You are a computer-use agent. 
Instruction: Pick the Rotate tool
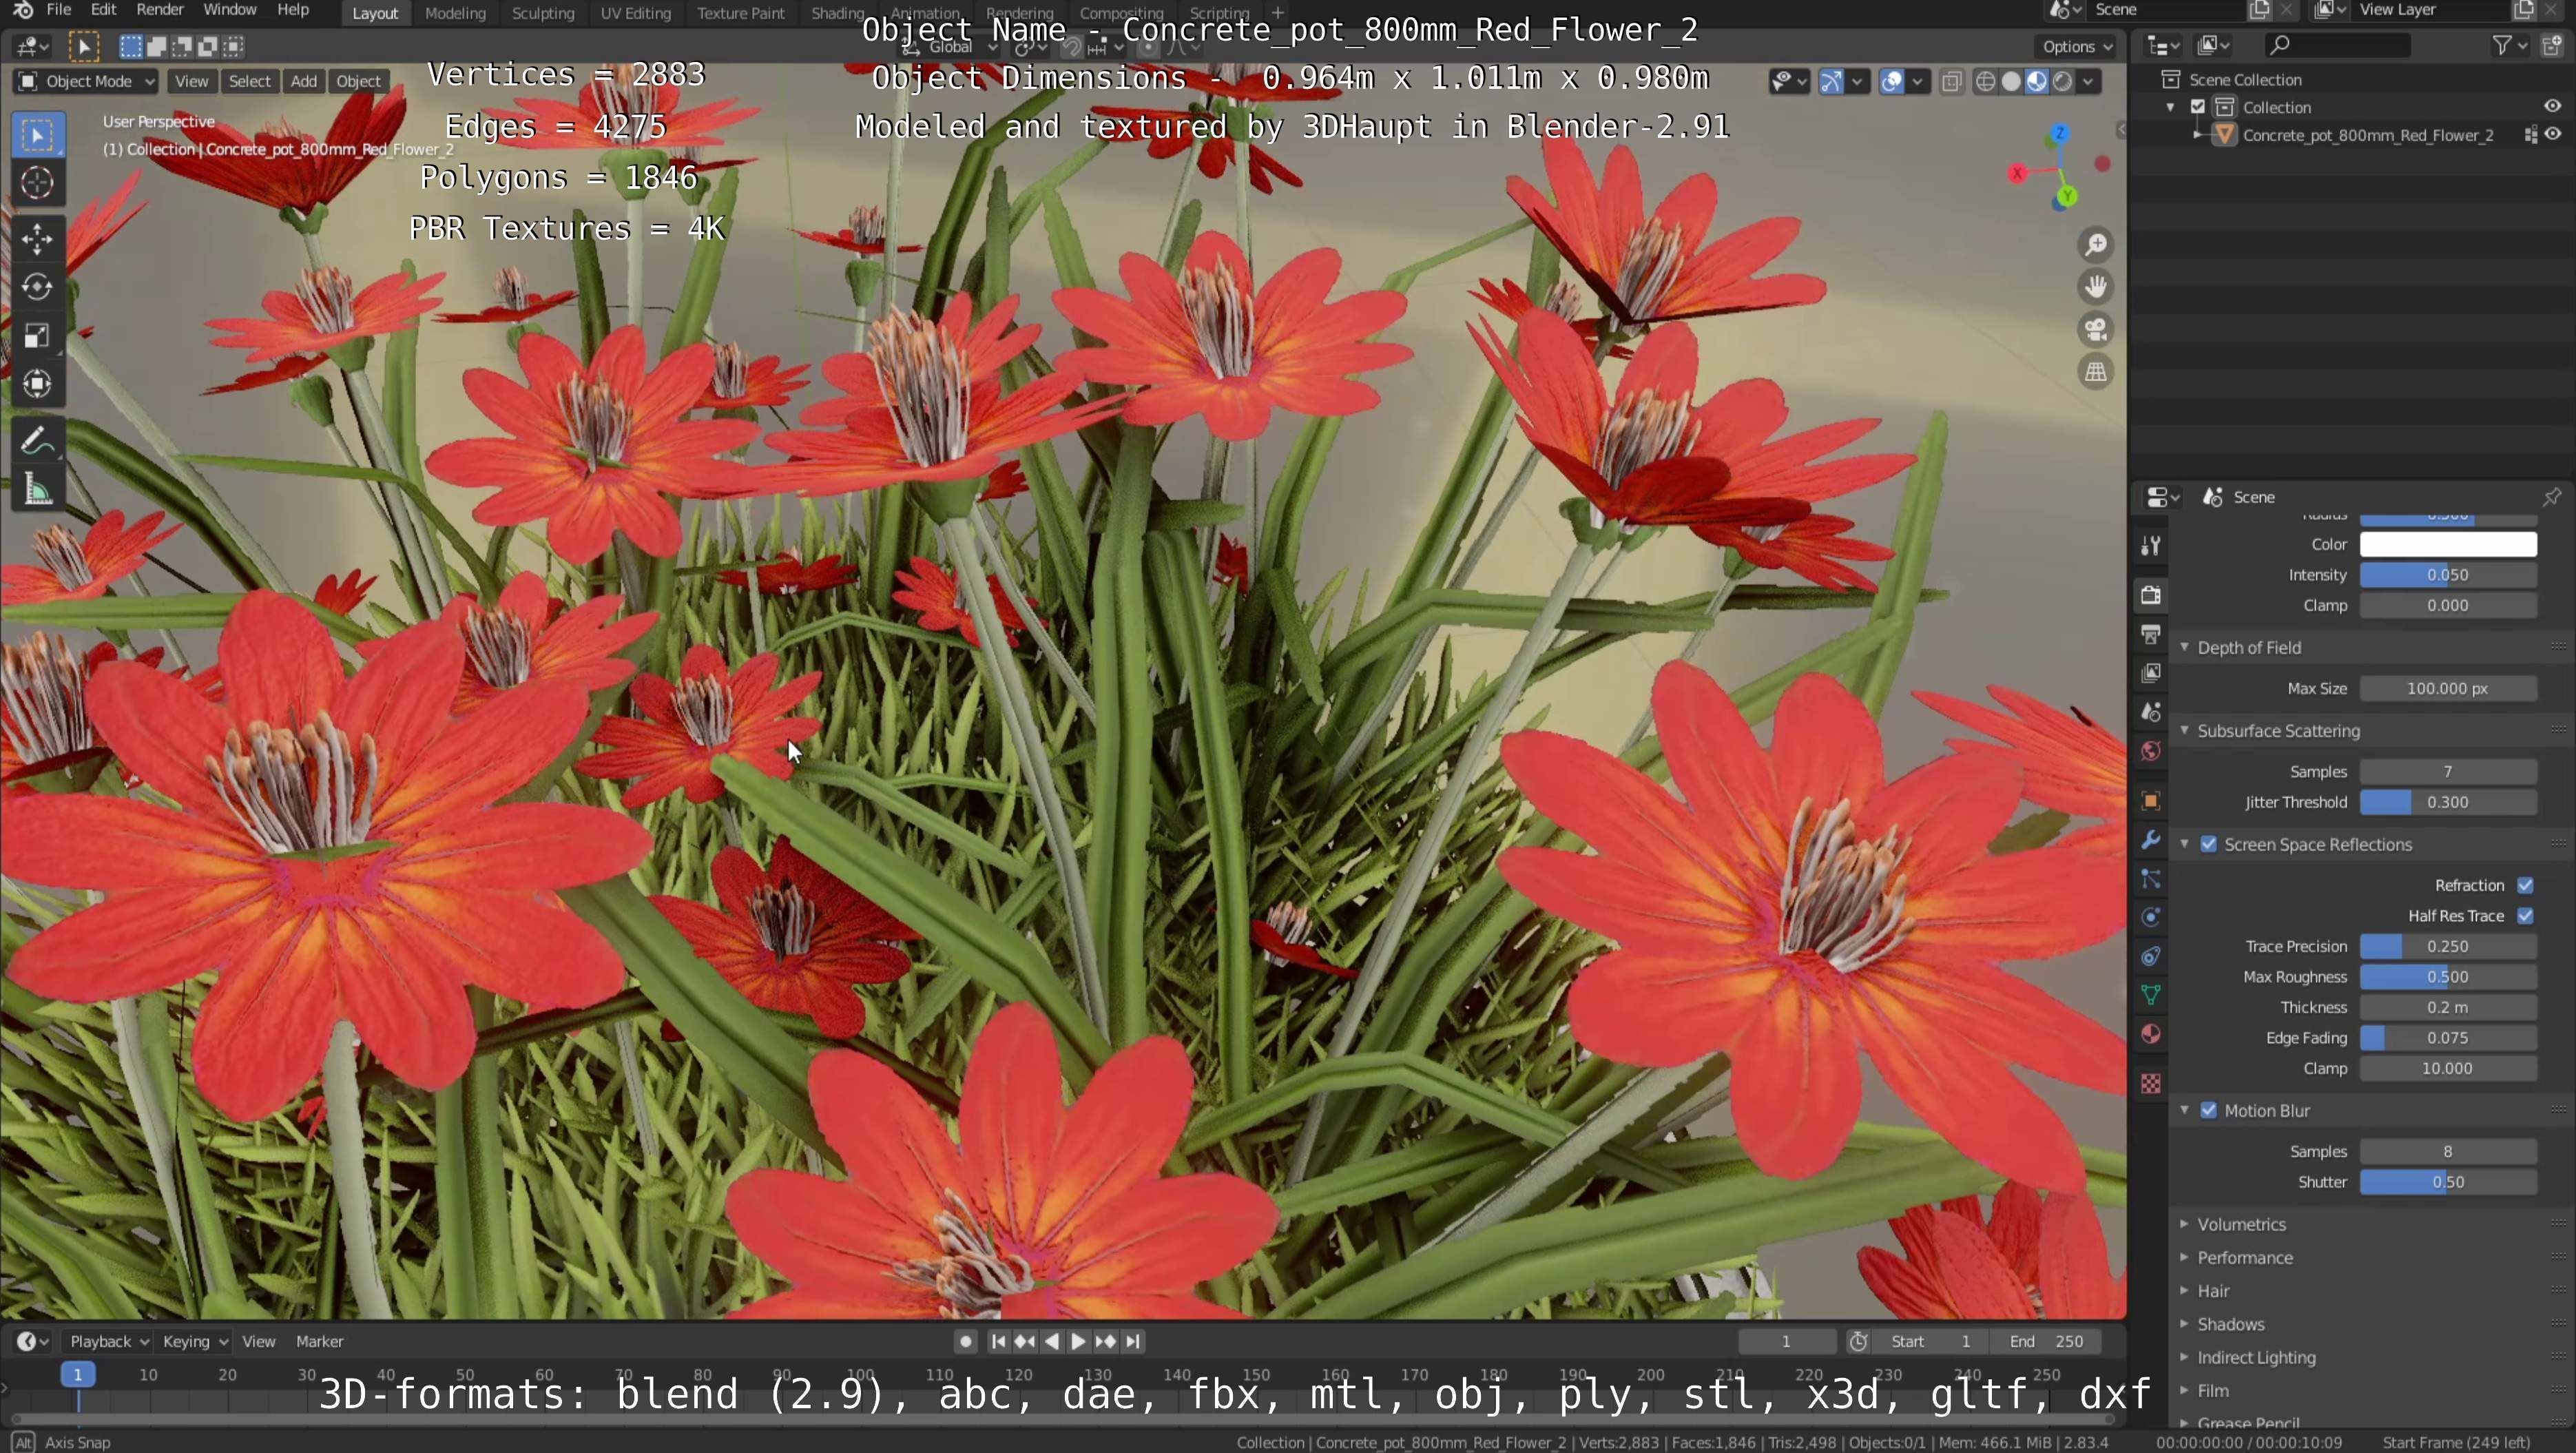38,287
